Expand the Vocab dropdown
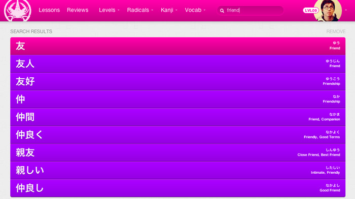Image resolution: width=355 pixels, height=199 pixels. tap(195, 10)
